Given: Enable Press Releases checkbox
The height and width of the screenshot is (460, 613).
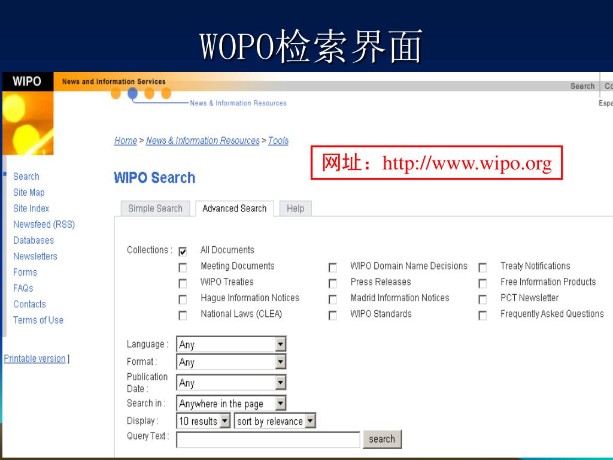Looking at the screenshot, I should pyautogui.click(x=333, y=283).
